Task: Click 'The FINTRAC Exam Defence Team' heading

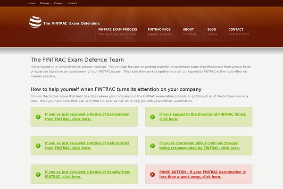Action: click(77, 60)
